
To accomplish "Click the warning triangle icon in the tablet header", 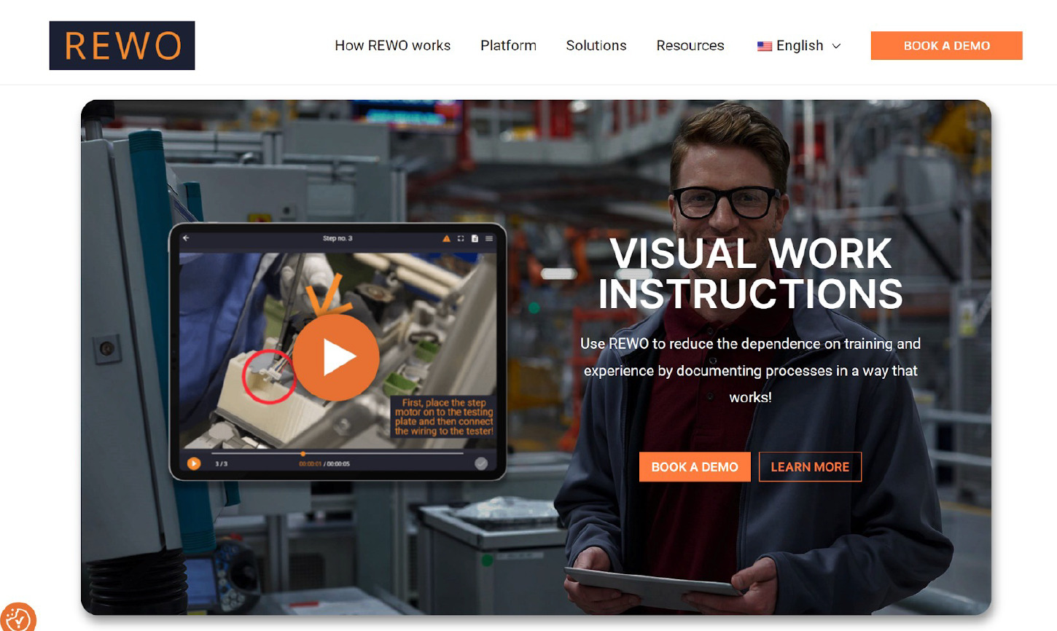I will point(446,238).
